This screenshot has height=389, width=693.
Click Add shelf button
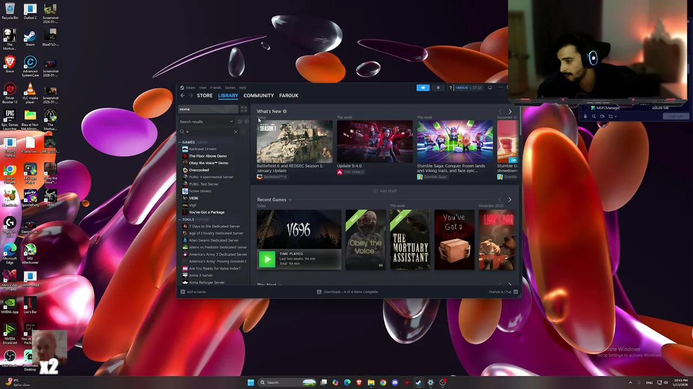click(x=384, y=191)
